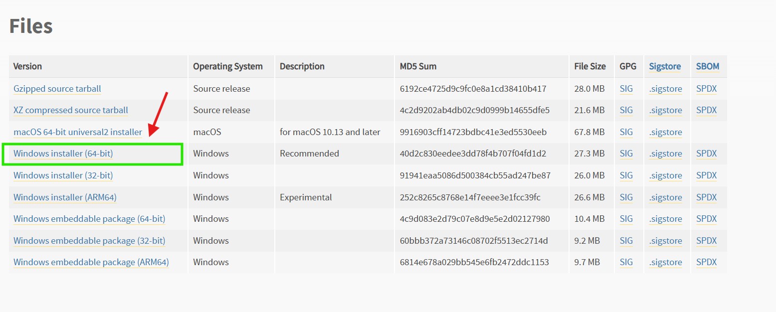
Task: Click macOS 64-bit universal2 installer link
Action: [78, 132]
